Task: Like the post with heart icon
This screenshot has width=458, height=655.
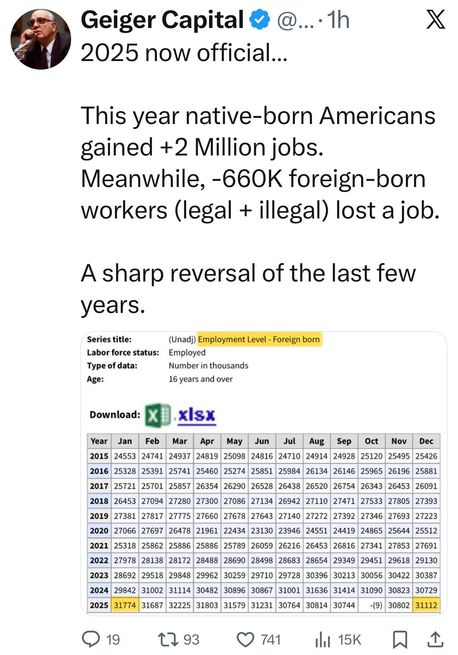Action: point(246,639)
